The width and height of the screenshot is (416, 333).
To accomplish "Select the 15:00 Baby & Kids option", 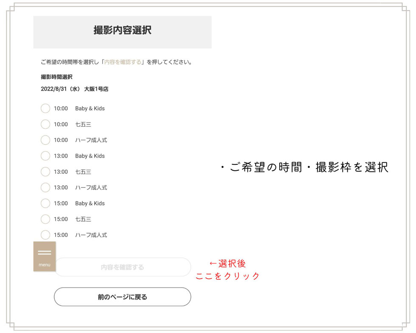I will (x=45, y=203).
